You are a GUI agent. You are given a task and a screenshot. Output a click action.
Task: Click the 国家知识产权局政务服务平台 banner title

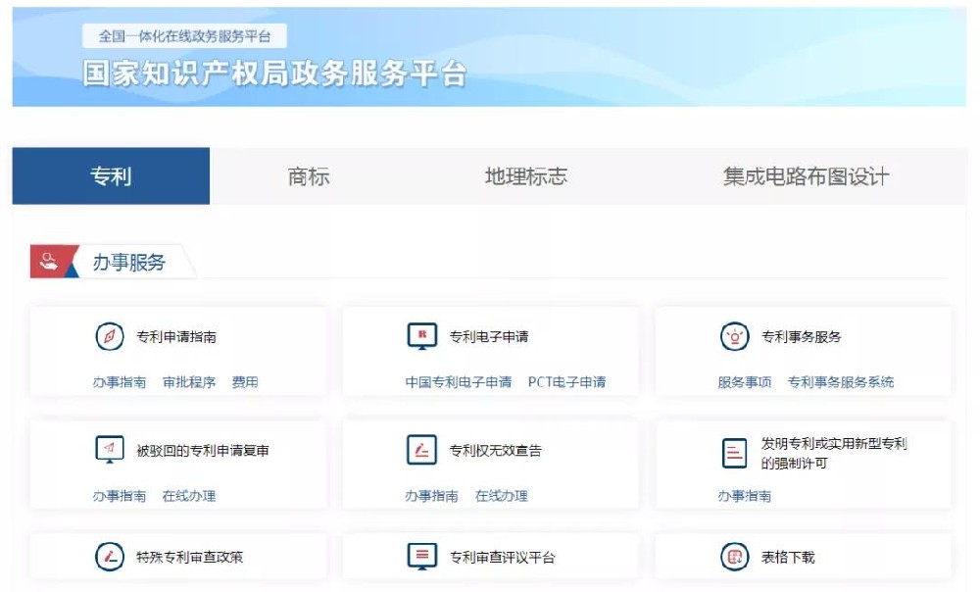coord(275,74)
